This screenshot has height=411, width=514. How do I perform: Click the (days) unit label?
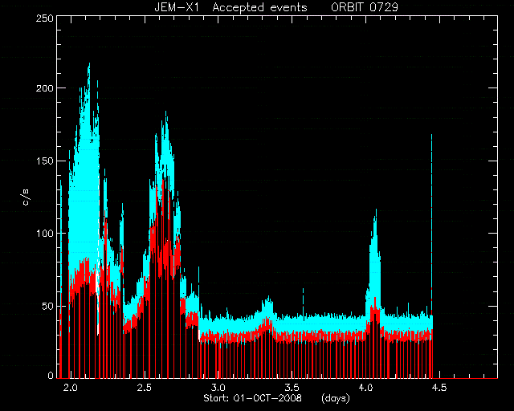click(336, 398)
